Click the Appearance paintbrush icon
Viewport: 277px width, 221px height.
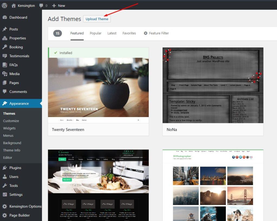click(x=5, y=103)
